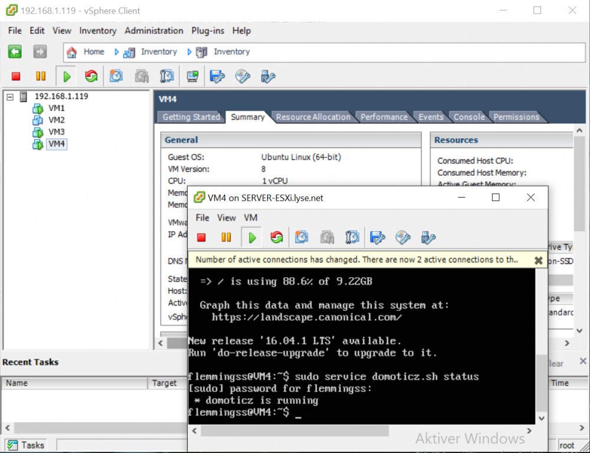Viewport: 590px width, 453px height.
Task: Power off VM using main toolbar stop icon
Action: 16,76
